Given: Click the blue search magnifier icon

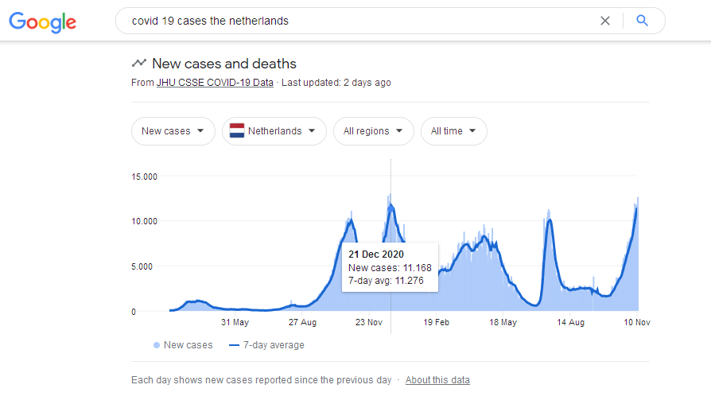Looking at the screenshot, I should pyautogui.click(x=643, y=21).
